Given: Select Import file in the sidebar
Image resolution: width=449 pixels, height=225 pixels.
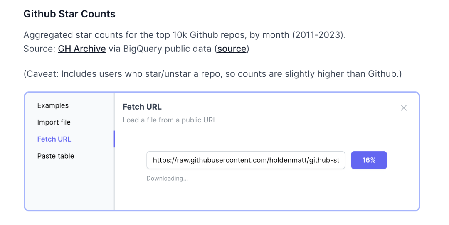Looking at the screenshot, I should pos(54,122).
